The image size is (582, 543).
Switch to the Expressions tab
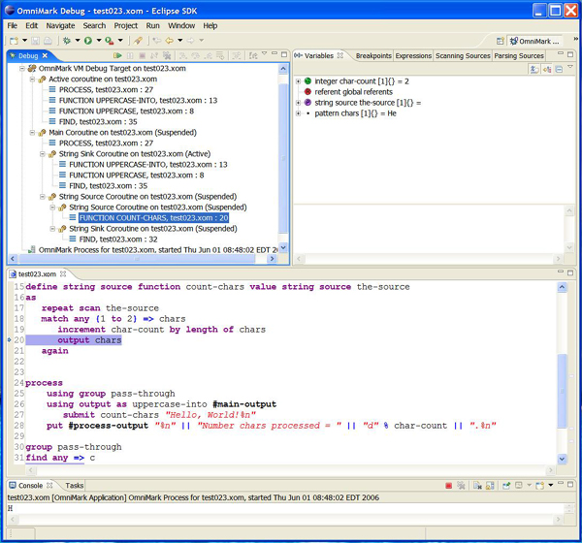(413, 55)
